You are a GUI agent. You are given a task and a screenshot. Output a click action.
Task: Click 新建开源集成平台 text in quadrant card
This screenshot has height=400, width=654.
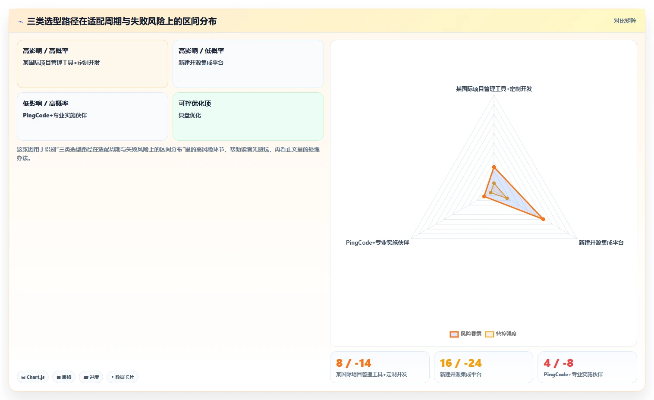[x=201, y=63]
